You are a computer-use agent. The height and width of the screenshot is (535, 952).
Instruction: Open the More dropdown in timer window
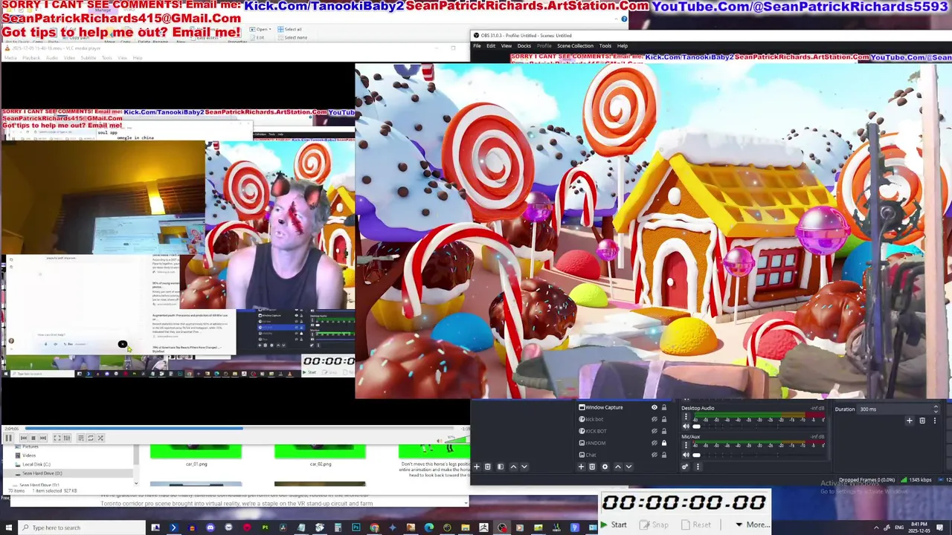pyautogui.click(x=752, y=525)
